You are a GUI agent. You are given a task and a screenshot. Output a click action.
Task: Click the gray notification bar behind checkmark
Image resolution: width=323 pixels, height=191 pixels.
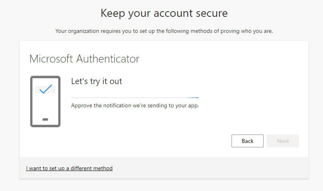click(x=45, y=90)
